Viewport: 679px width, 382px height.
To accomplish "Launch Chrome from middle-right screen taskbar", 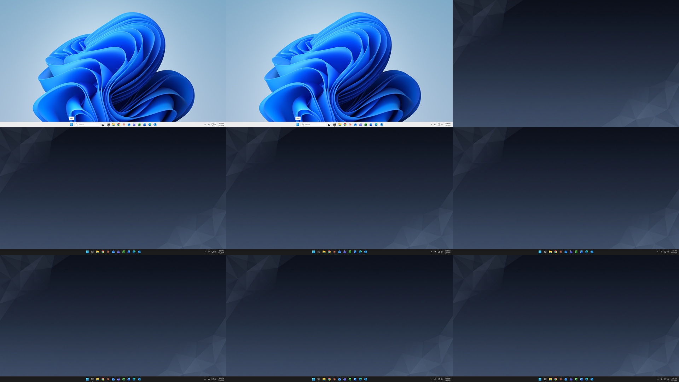I will 556,252.
